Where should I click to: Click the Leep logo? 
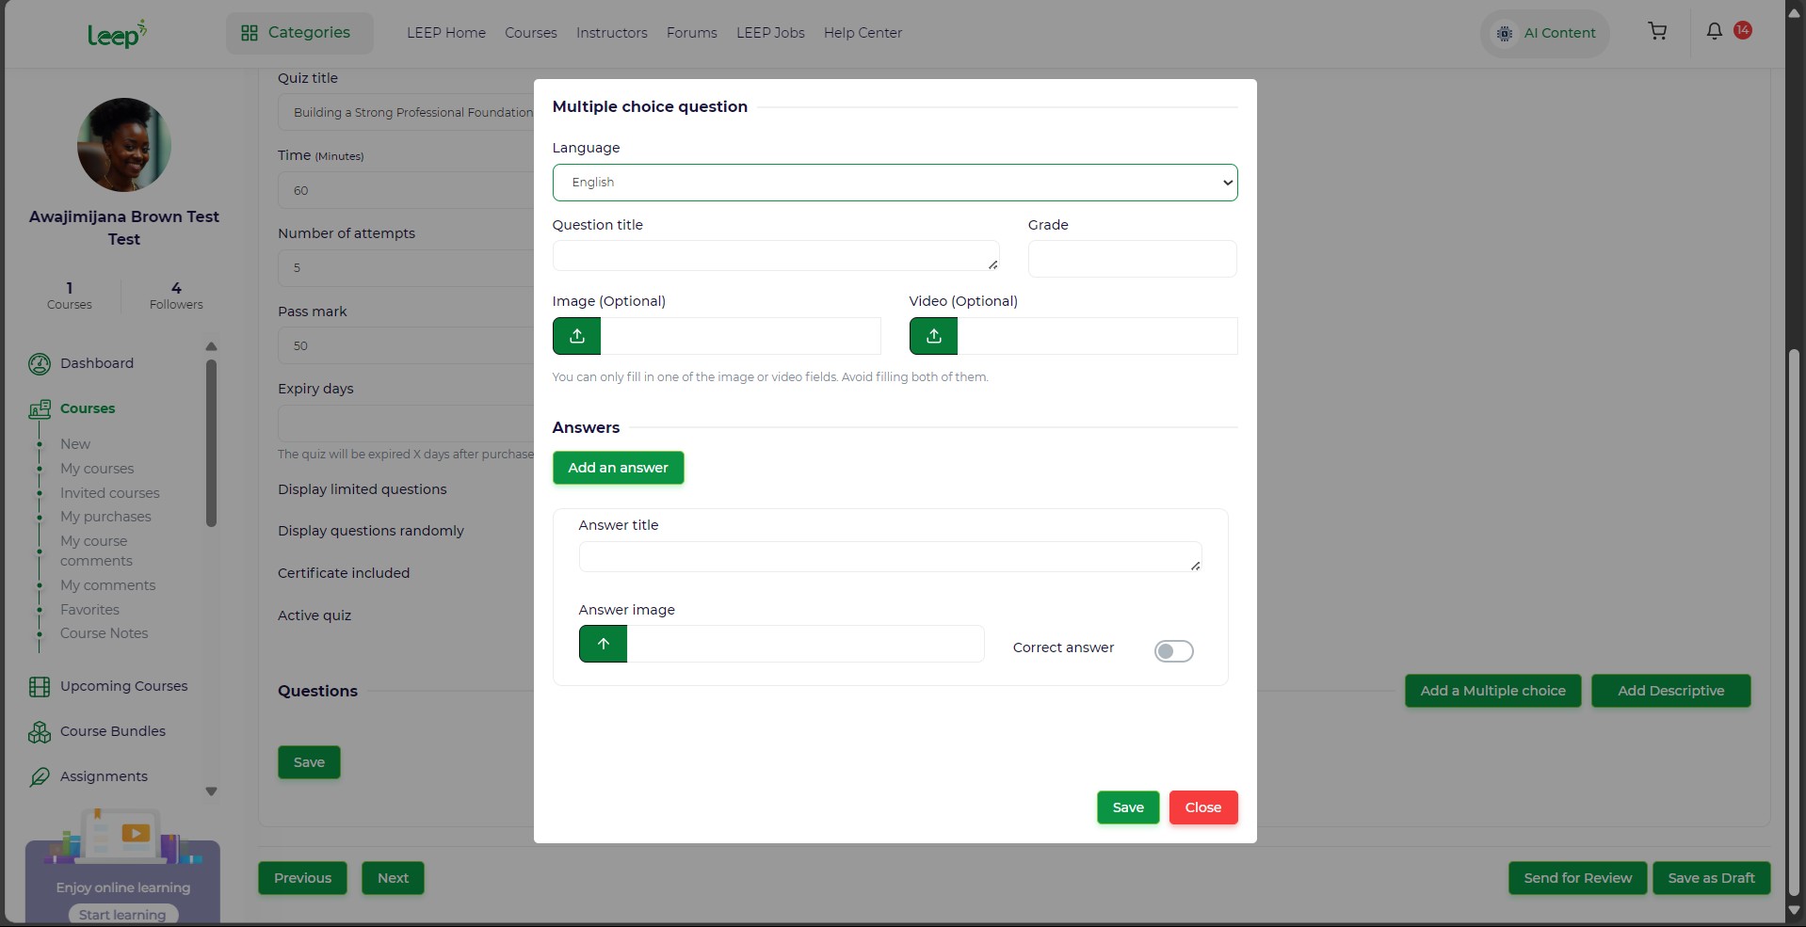coord(117,34)
